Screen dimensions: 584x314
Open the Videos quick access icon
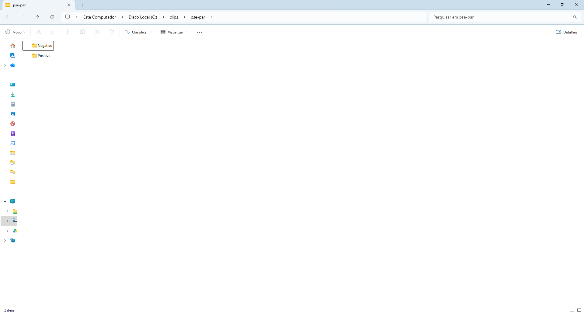pyautogui.click(x=13, y=133)
